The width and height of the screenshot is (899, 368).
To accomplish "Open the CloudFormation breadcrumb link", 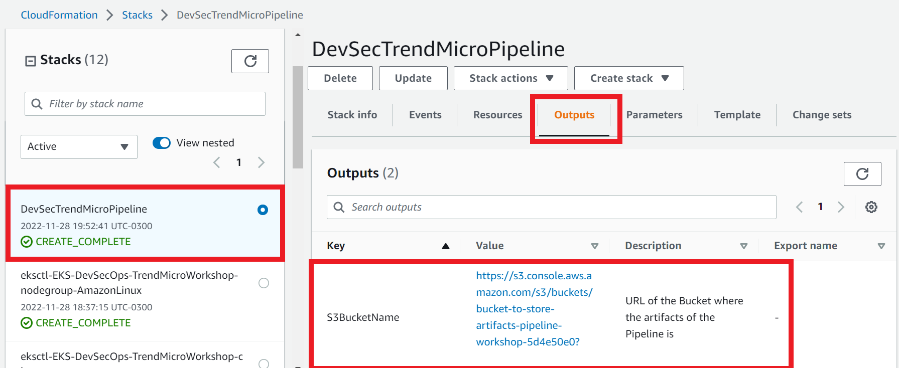I will 59,15.
